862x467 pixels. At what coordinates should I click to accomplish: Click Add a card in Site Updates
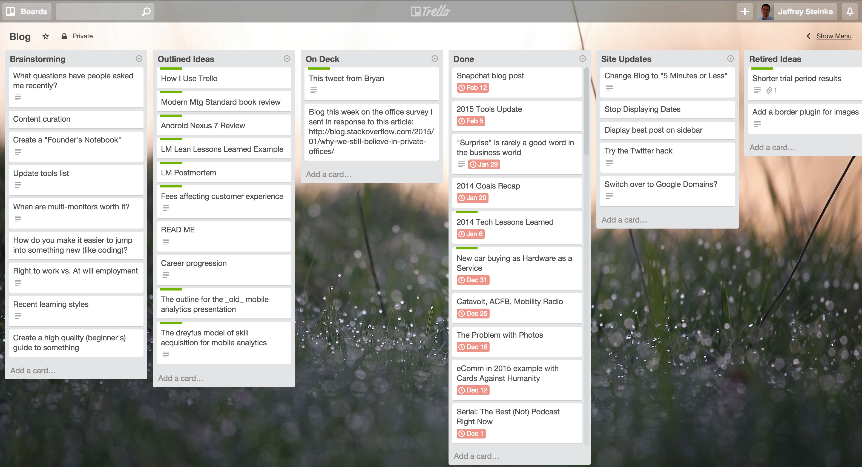[624, 220]
